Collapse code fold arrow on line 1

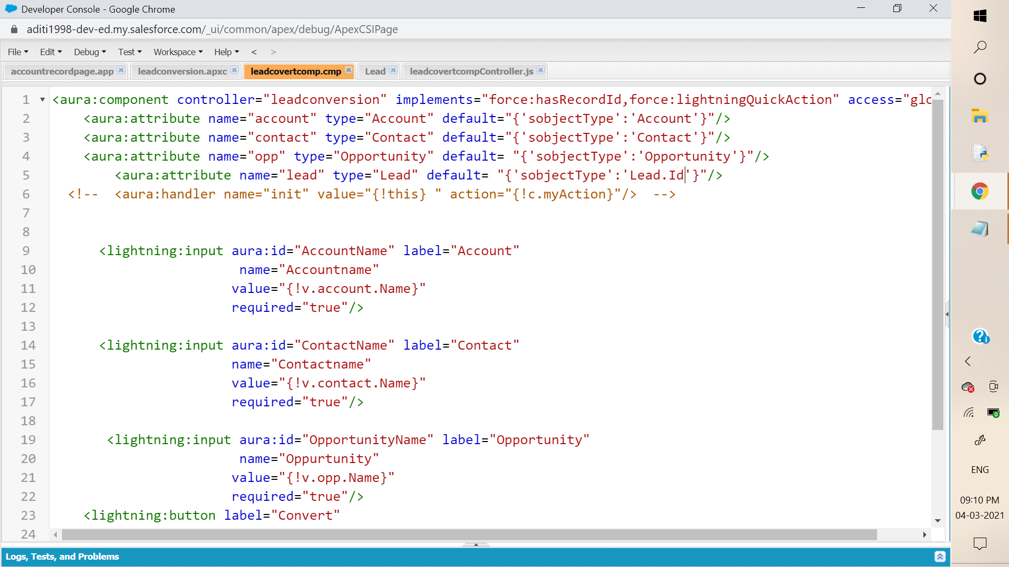pos(43,100)
